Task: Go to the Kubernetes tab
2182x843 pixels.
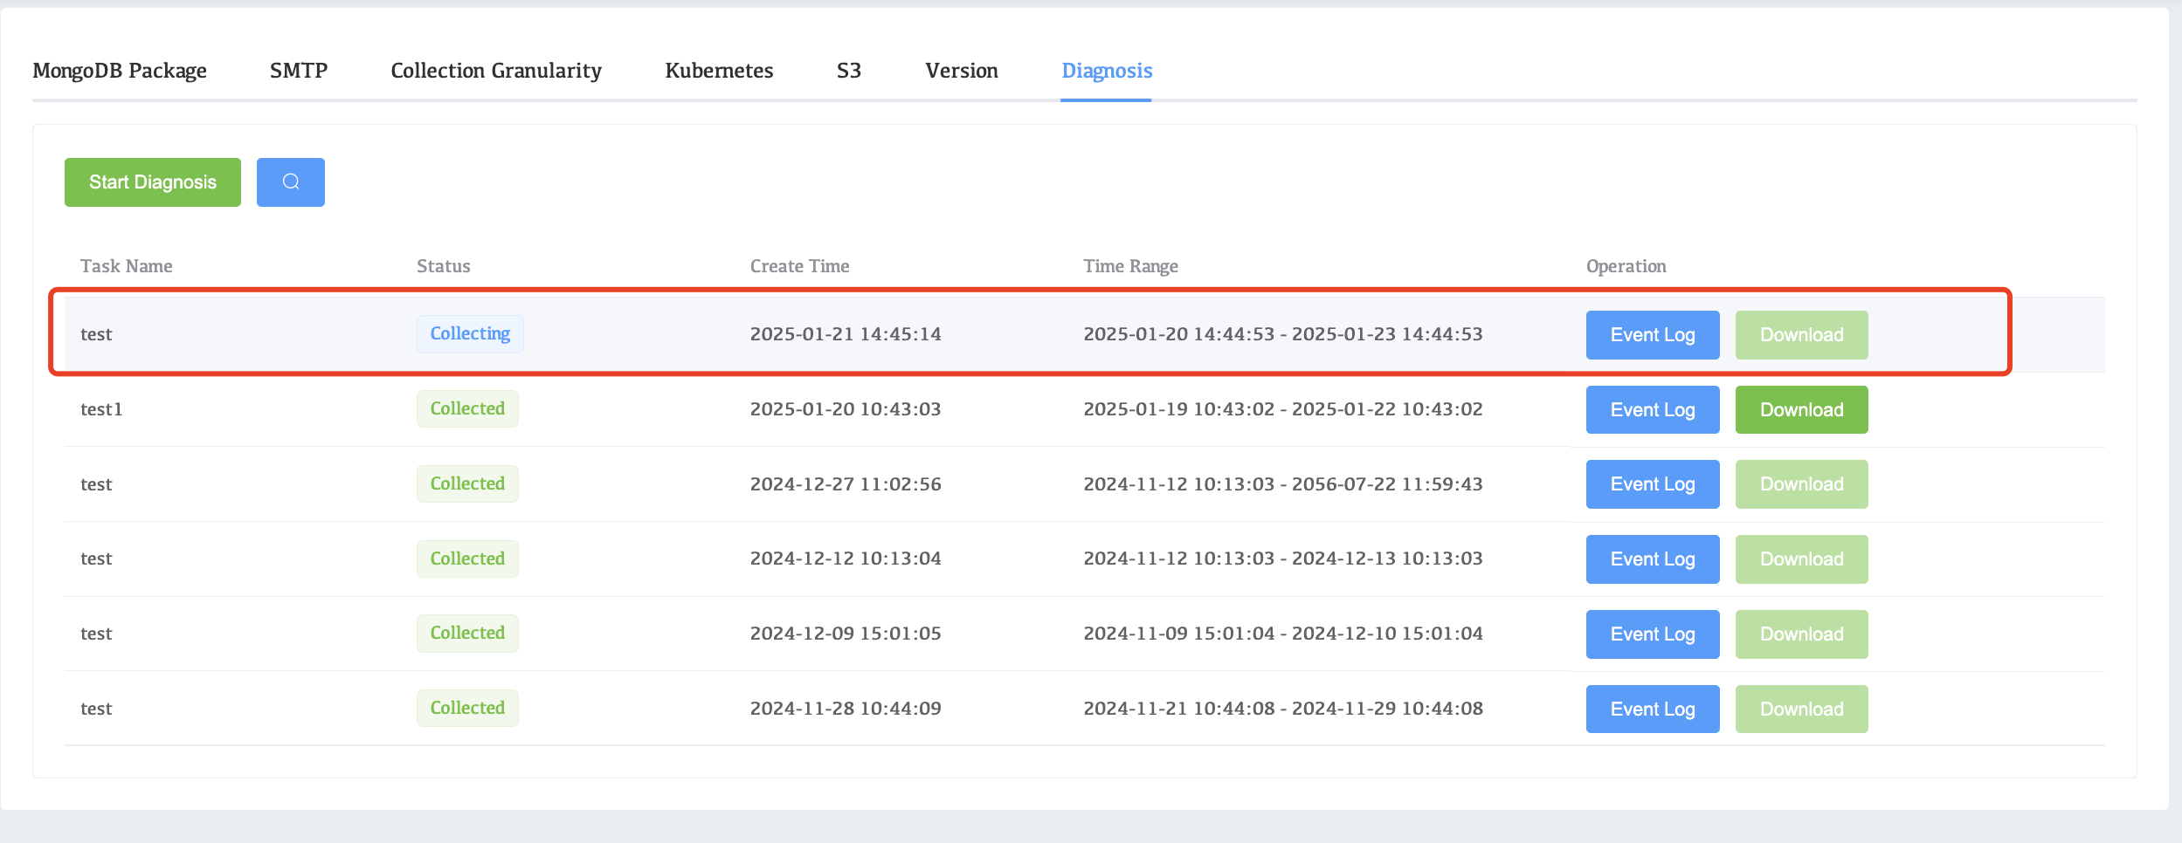Action: pyautogui.click(x=719, y=71)
